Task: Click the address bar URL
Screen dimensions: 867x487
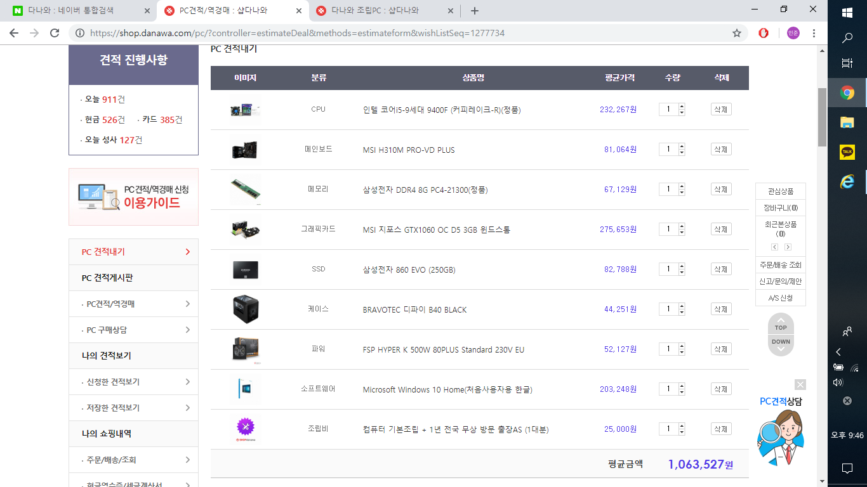Action: 297,33
